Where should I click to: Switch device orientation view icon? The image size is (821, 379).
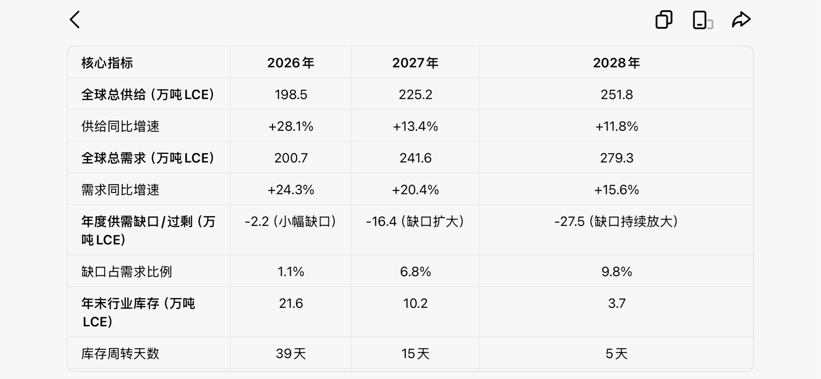coord(703,20)
